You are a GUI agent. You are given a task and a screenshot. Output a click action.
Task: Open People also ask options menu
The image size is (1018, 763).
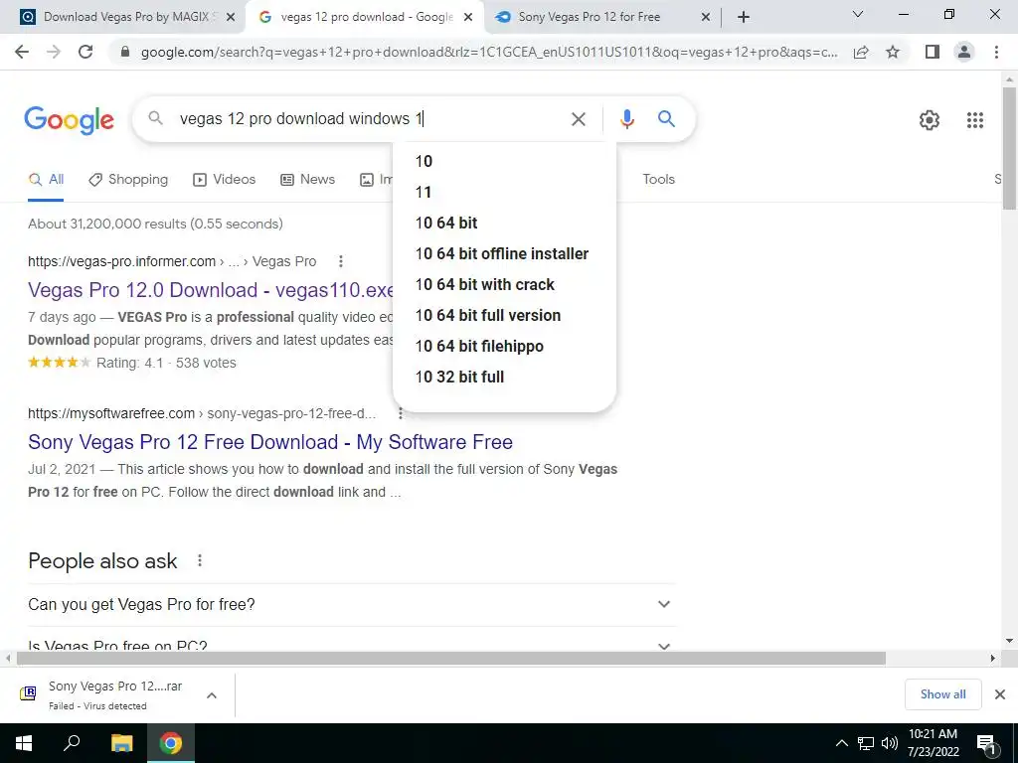pos(199,560)
